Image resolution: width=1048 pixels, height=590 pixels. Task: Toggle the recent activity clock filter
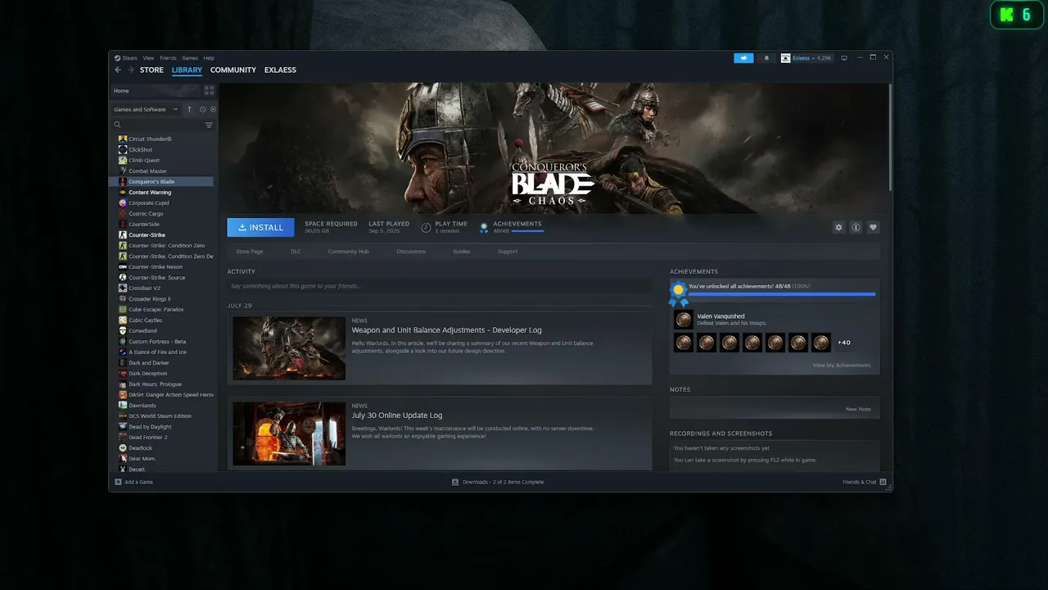202,109
